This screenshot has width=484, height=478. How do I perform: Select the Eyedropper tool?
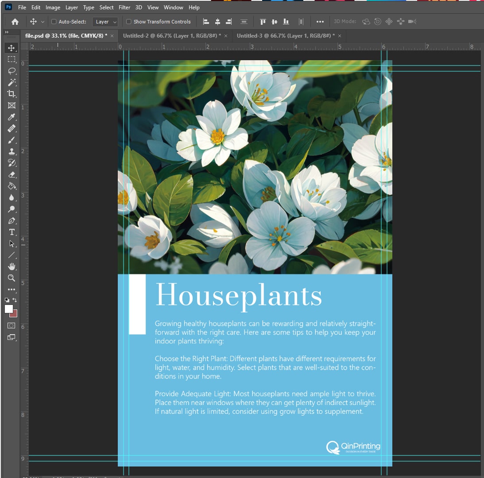12,117
